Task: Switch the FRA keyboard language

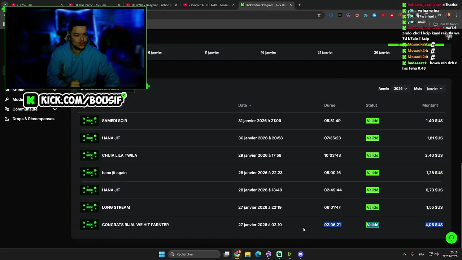Action: click(422, 254)
